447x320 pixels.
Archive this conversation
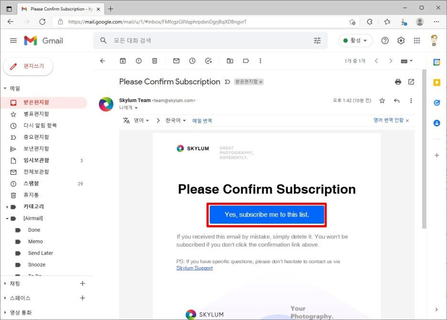123,61
